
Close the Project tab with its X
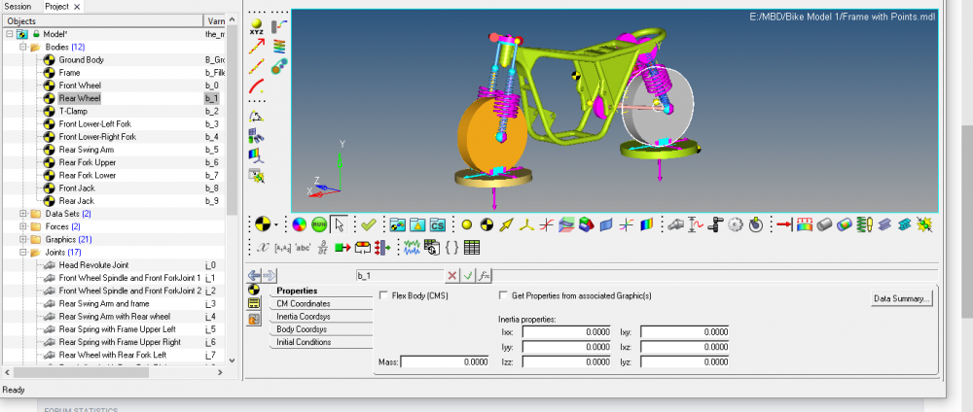tap(76, 7)
